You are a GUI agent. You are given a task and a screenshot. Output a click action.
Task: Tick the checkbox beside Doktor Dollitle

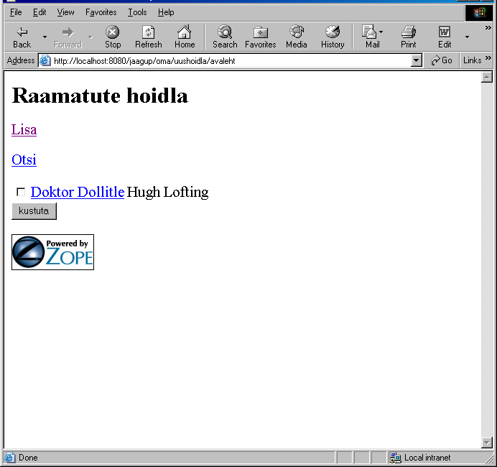pos(21,192)
